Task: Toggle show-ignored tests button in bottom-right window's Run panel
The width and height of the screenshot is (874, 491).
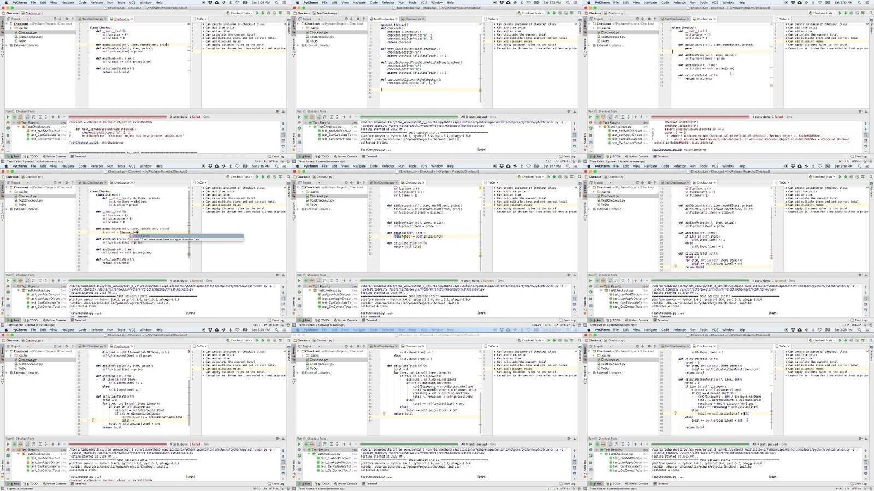Action: pyautogui.click(x=603, y=444)
